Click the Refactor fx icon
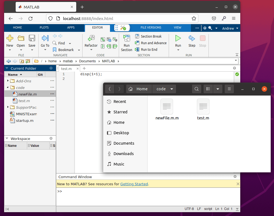The height and width of the screenshot is (216, 274). 91,38
